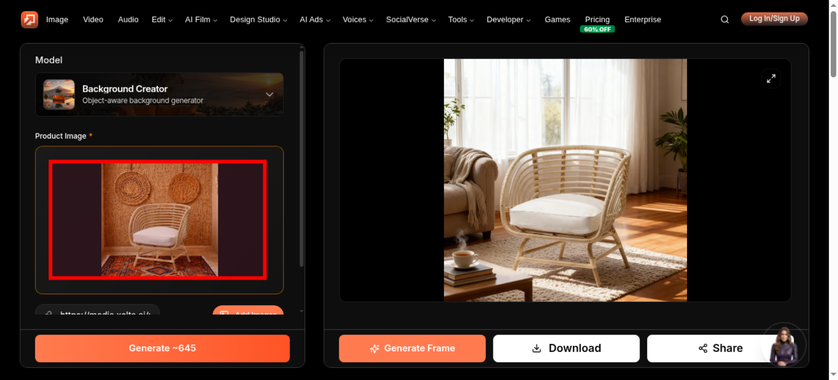
Task: Click Log In/Sign Up button
Action: pos(774,19)
